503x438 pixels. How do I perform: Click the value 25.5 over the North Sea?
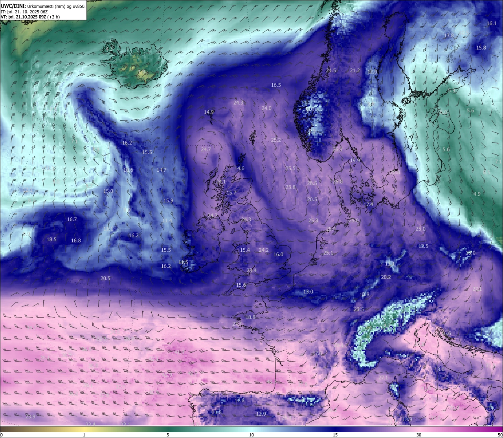(x=290, y=169)
